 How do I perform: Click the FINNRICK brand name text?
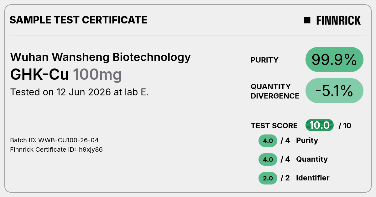338,20
